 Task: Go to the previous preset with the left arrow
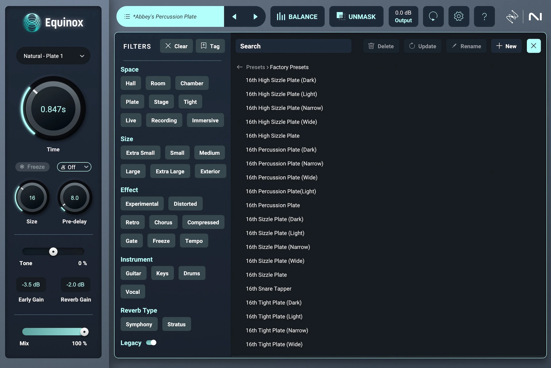click(234, 17)
